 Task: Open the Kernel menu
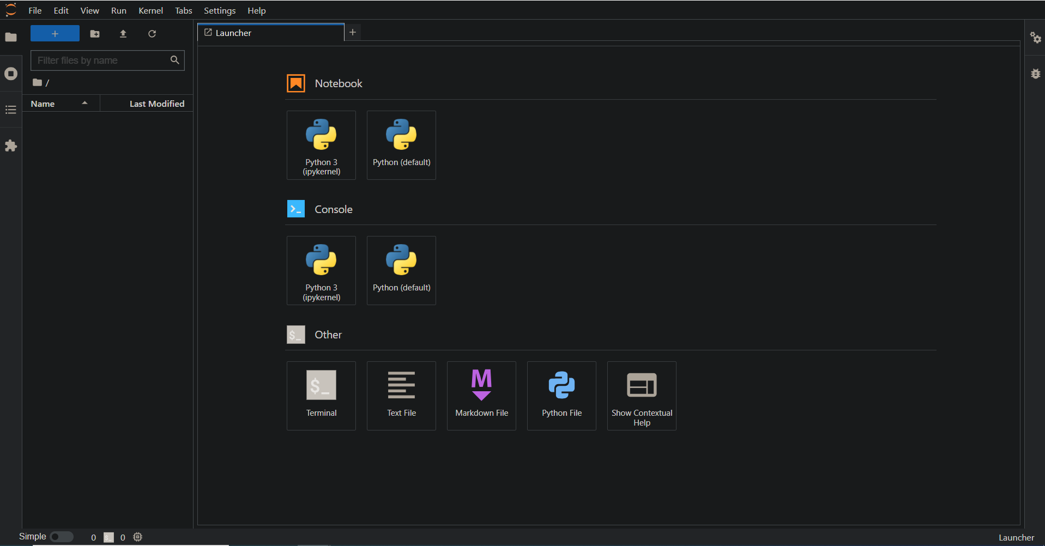150,10
